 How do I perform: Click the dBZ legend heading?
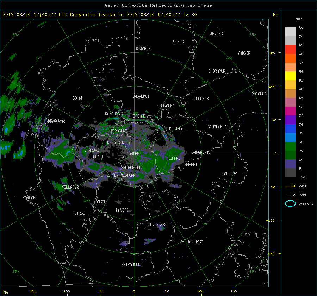click(299, 19)
